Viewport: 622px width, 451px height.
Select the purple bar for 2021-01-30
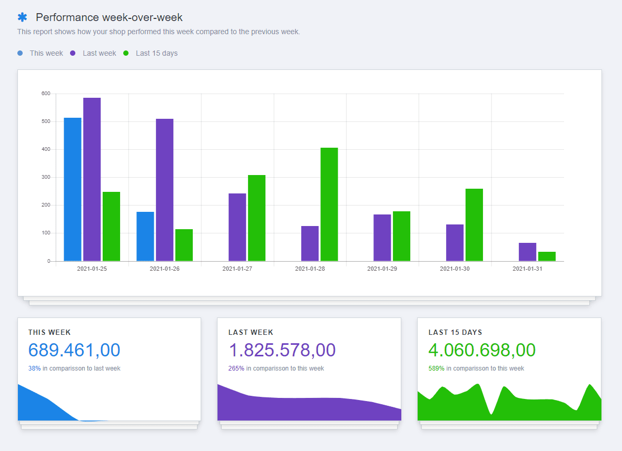455,243
